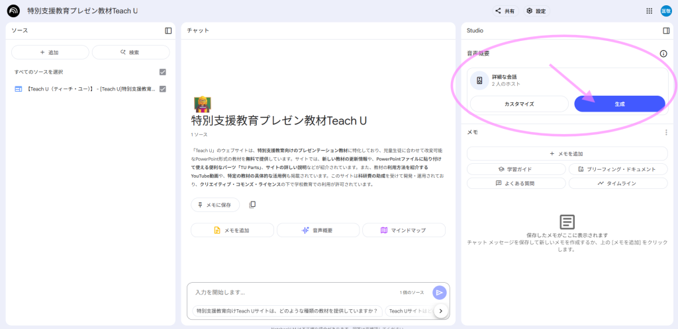
Task: Focus the chat input field
Action: pos(294,293)
